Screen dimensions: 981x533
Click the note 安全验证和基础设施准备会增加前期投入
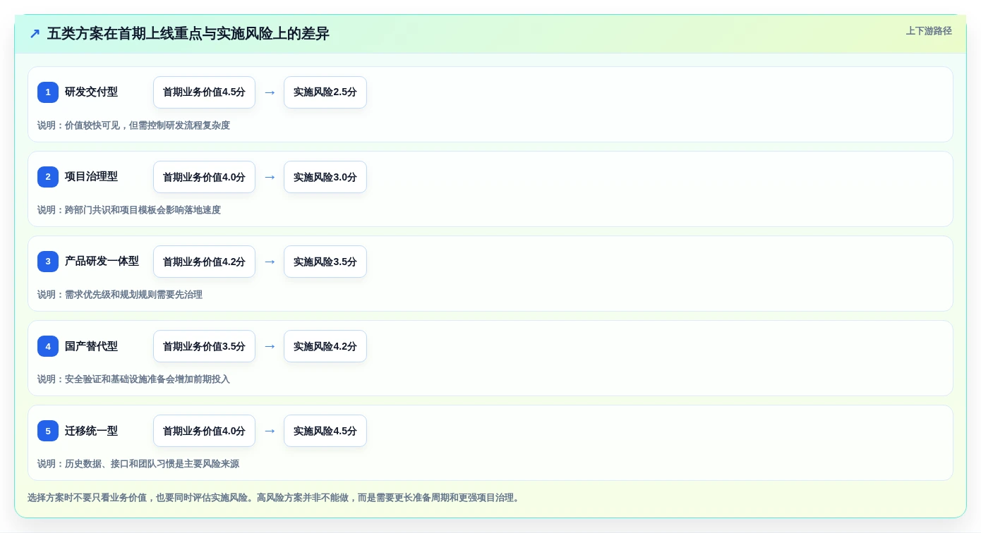tap(148, 379)
